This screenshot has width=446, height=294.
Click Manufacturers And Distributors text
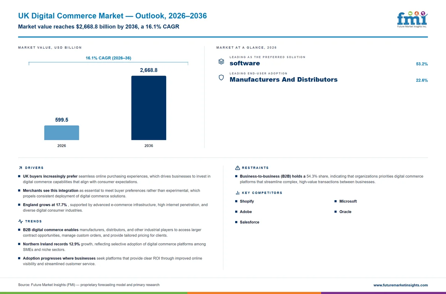(284, 79)
